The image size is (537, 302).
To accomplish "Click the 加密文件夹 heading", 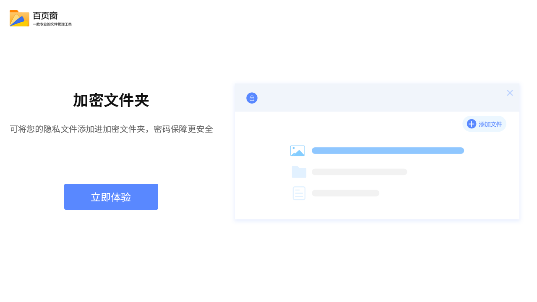I will point(111,101).
